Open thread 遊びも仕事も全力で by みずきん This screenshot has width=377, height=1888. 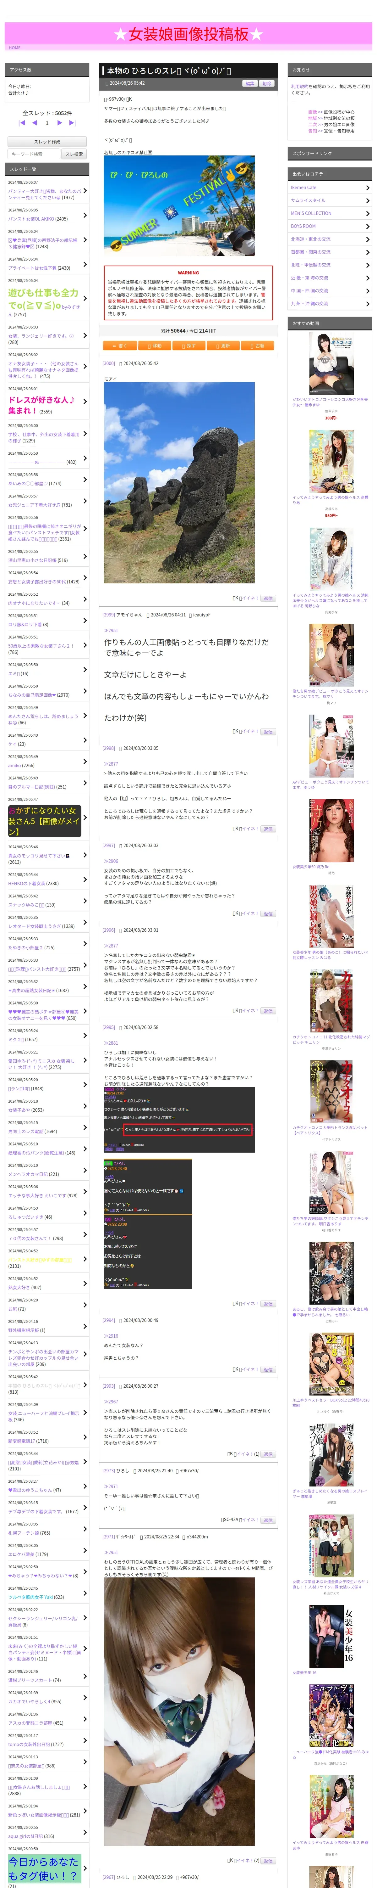tap(44, 302)
